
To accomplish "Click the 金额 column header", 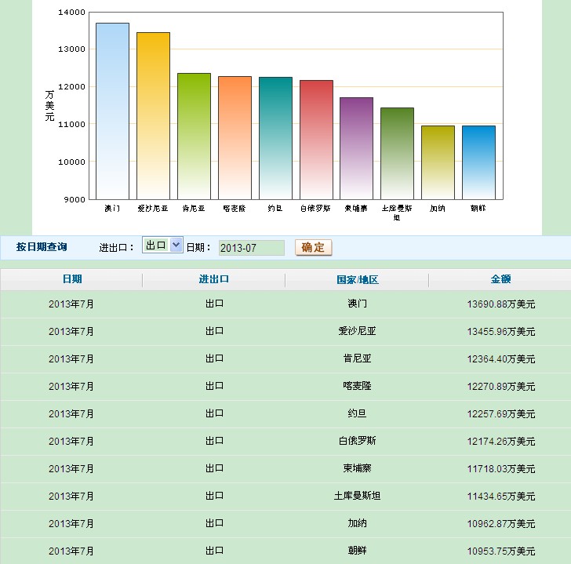I will coord(500,279).
